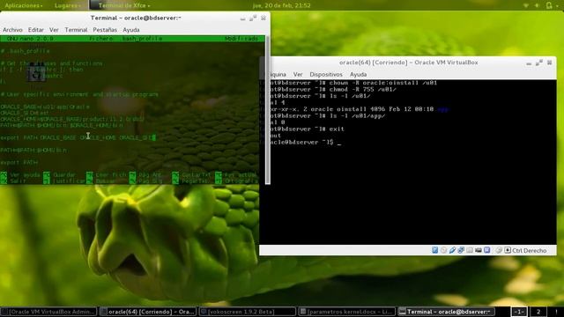Image resolution: width=564 pixels, height=317 pixels.
Task: Open the Ver menu in VirtualBox window
Action: tap(298, 74)
